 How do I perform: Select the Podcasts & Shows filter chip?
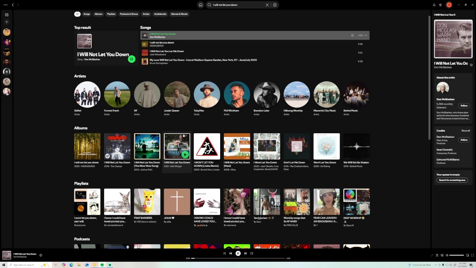pos(129,14)
